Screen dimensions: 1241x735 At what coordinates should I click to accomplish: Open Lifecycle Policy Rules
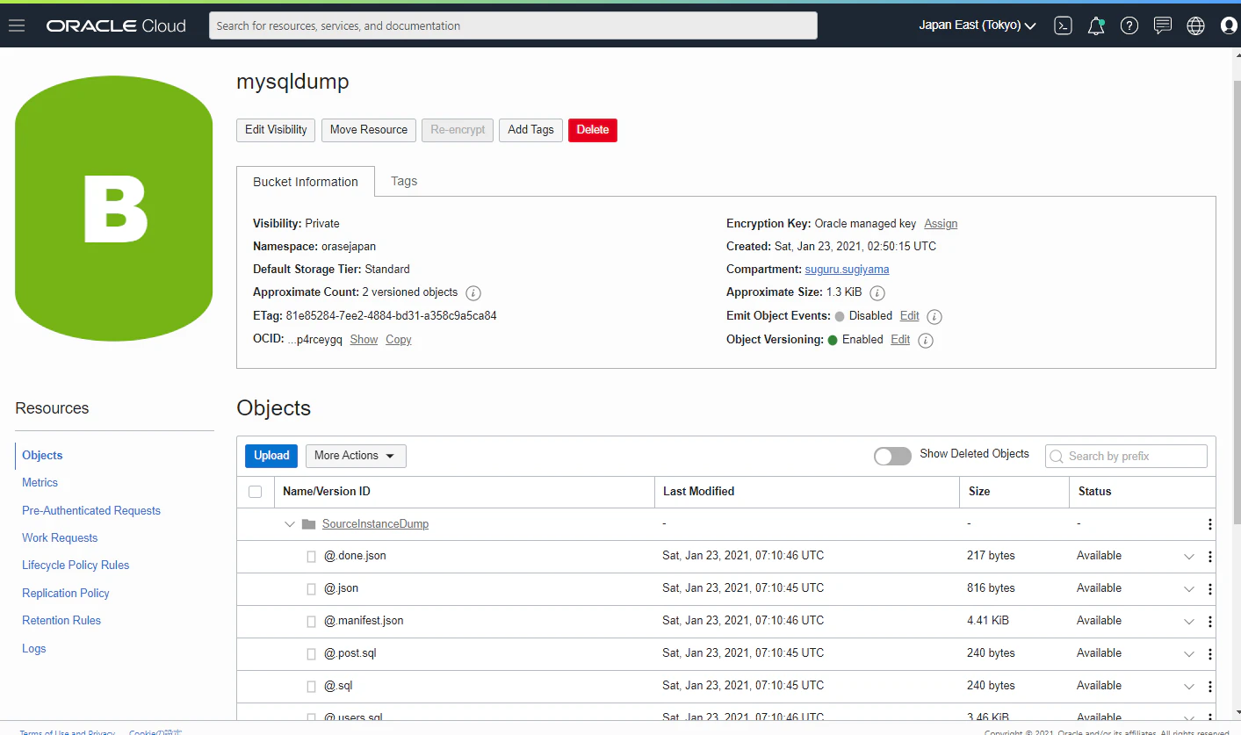(x=76, y=566)
